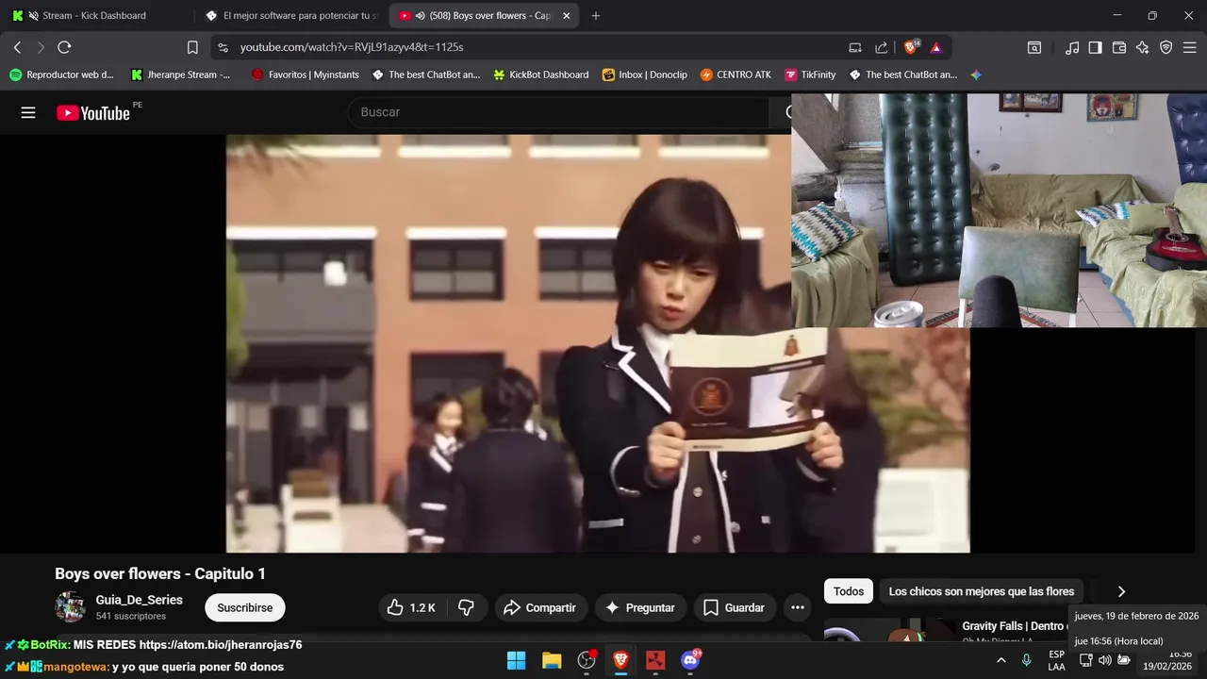Open Brave Rewards triangle icon
The image size is (1207, 679).
[x=936, y=47]
